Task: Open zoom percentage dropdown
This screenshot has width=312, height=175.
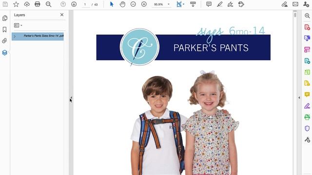Action: (x=169, y=4)
